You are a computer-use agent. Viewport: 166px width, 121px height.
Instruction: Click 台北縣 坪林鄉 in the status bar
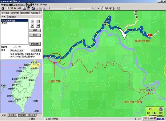[x=52, y=119]
